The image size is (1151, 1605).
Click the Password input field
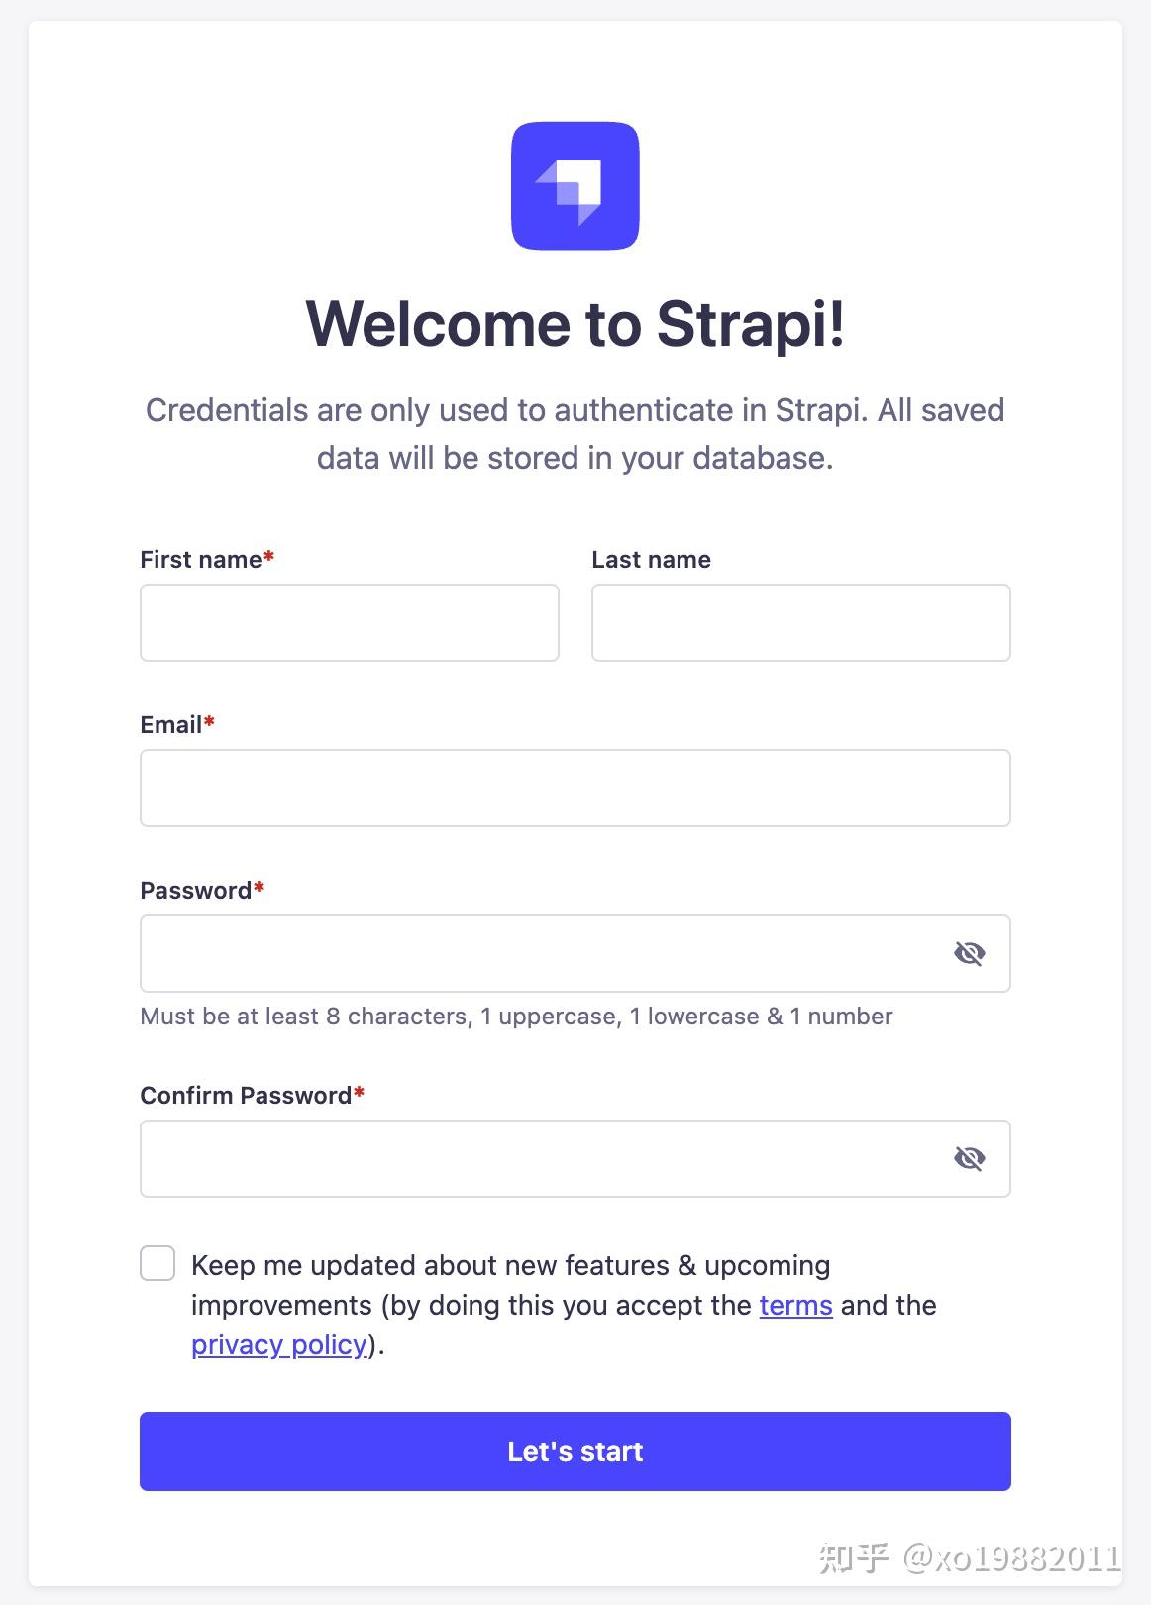(x=545, y=953)
